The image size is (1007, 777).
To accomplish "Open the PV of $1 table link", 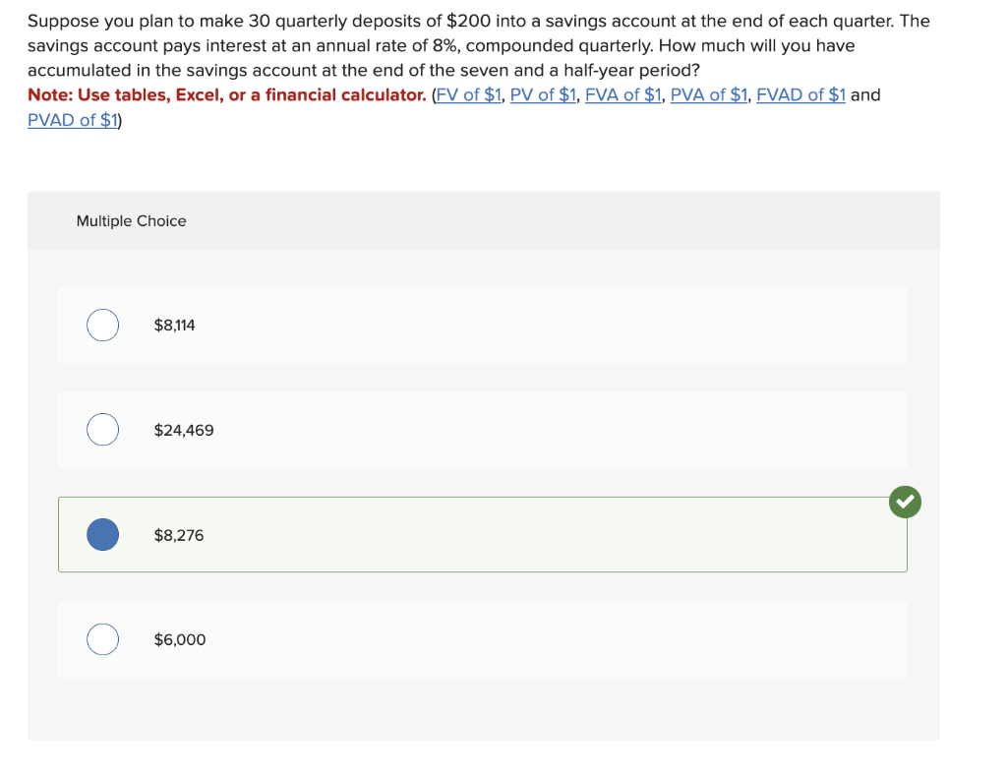I will coord(544,94).
